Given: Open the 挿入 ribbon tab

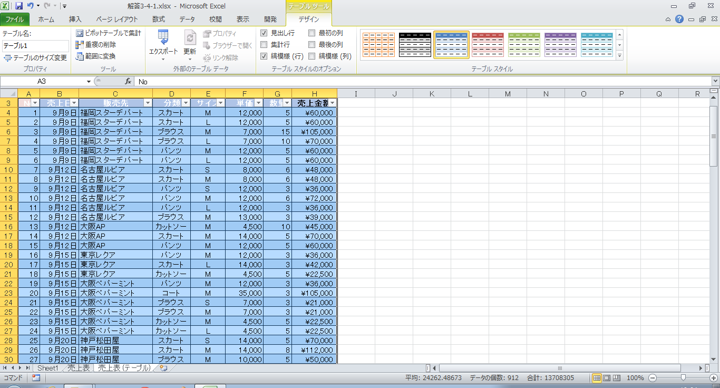Looking at the screenshot, I should pos(75,20).
